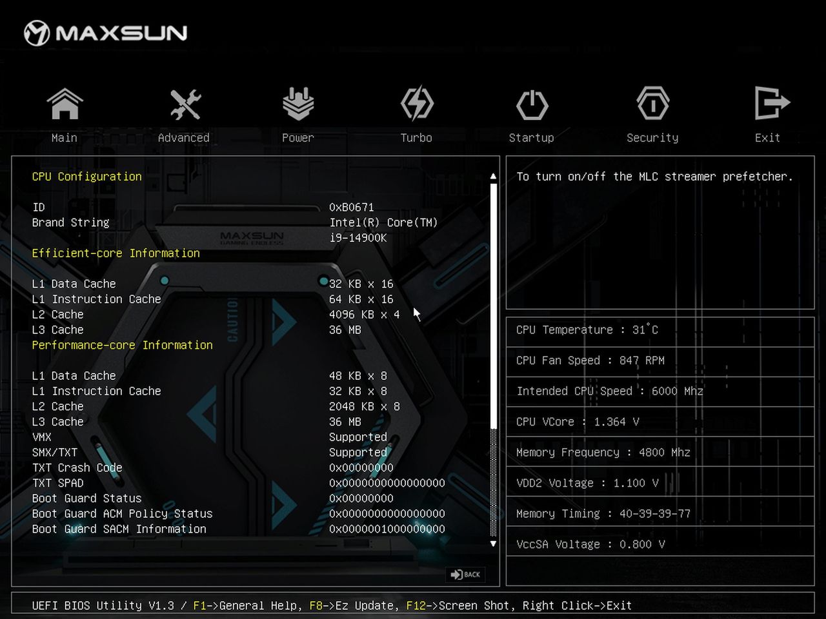This screenshot has width=826, height=619.
Task: Click the 64 KB x 16 value
Action: pos(361,299)
